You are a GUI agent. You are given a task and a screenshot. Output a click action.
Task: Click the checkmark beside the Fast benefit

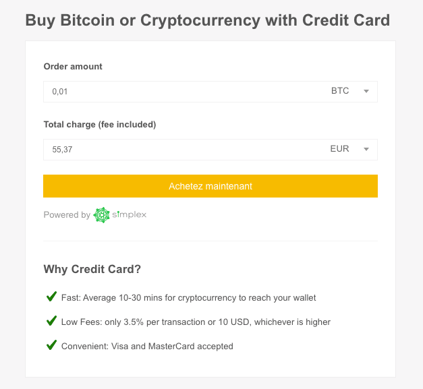pos(51,297)
